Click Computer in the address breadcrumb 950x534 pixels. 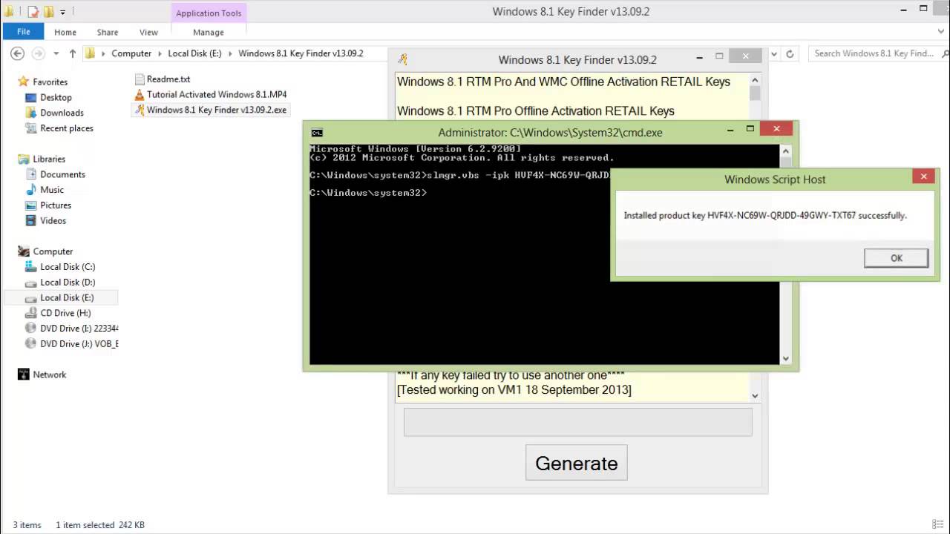tap(131, 53)
